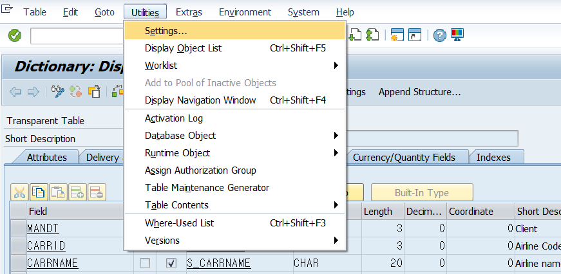Click the green Enter checkmark icon
The height and width of the screenshot is (274, 561).
click(x=15, y=36)
